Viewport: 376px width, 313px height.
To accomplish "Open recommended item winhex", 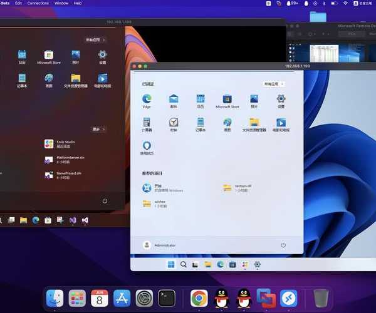I will click(x=155, y=203).
